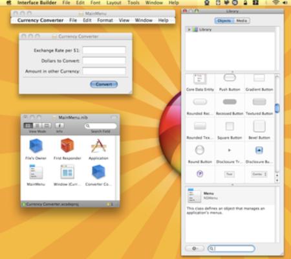Switch MainMenu.nib to icon view mode
291x259 pixels.
click(28, 126)
